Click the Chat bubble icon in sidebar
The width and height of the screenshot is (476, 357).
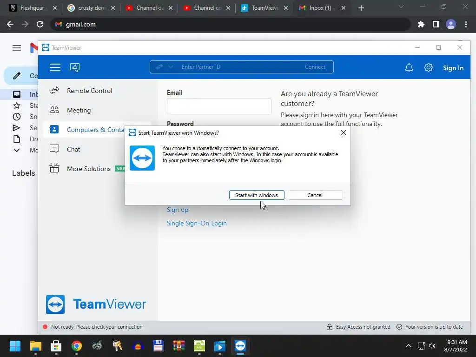[54, 149]
